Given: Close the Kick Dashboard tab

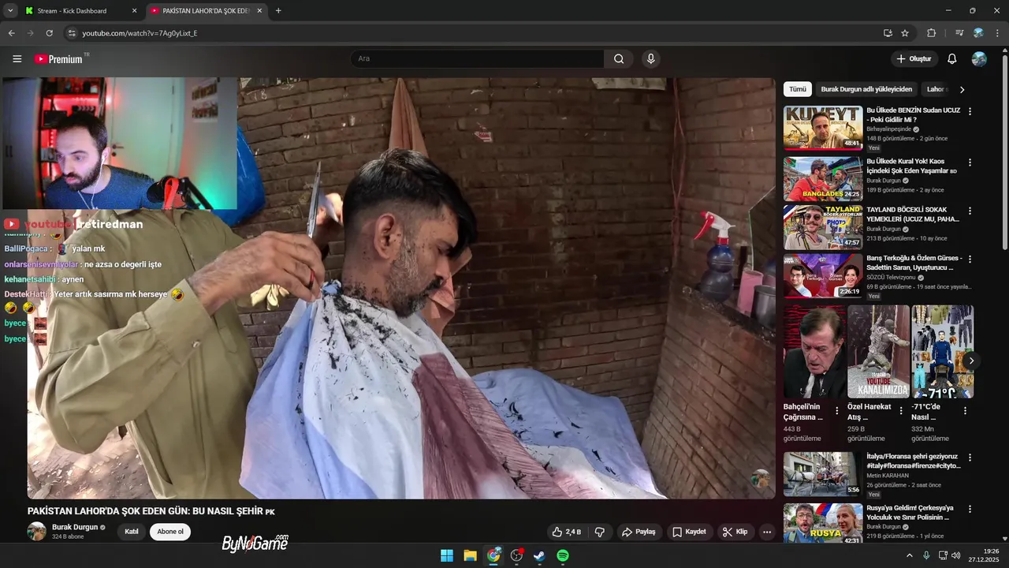Looking at the screenshot, I should [134, 11].
